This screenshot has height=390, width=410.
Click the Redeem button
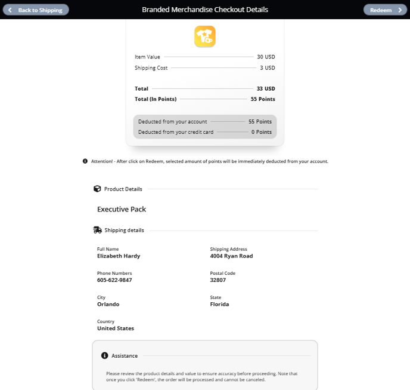[x=385, y=10]
